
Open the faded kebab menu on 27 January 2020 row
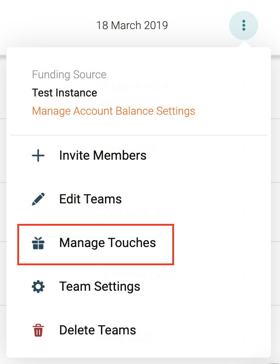[x=244, y=212]
